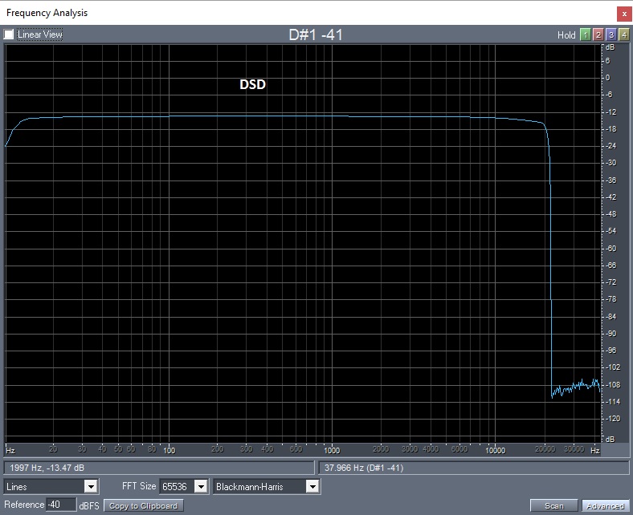Expand the FFT Size 65536 dropdown
633x515 pixels.
point(200,486)
